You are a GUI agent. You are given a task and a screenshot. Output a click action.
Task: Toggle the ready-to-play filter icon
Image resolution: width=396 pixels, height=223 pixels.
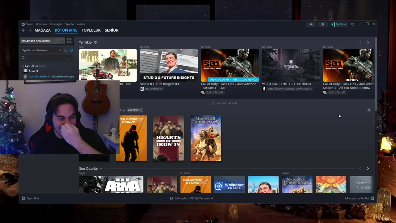pyautogui.click(x=71, y=50)
